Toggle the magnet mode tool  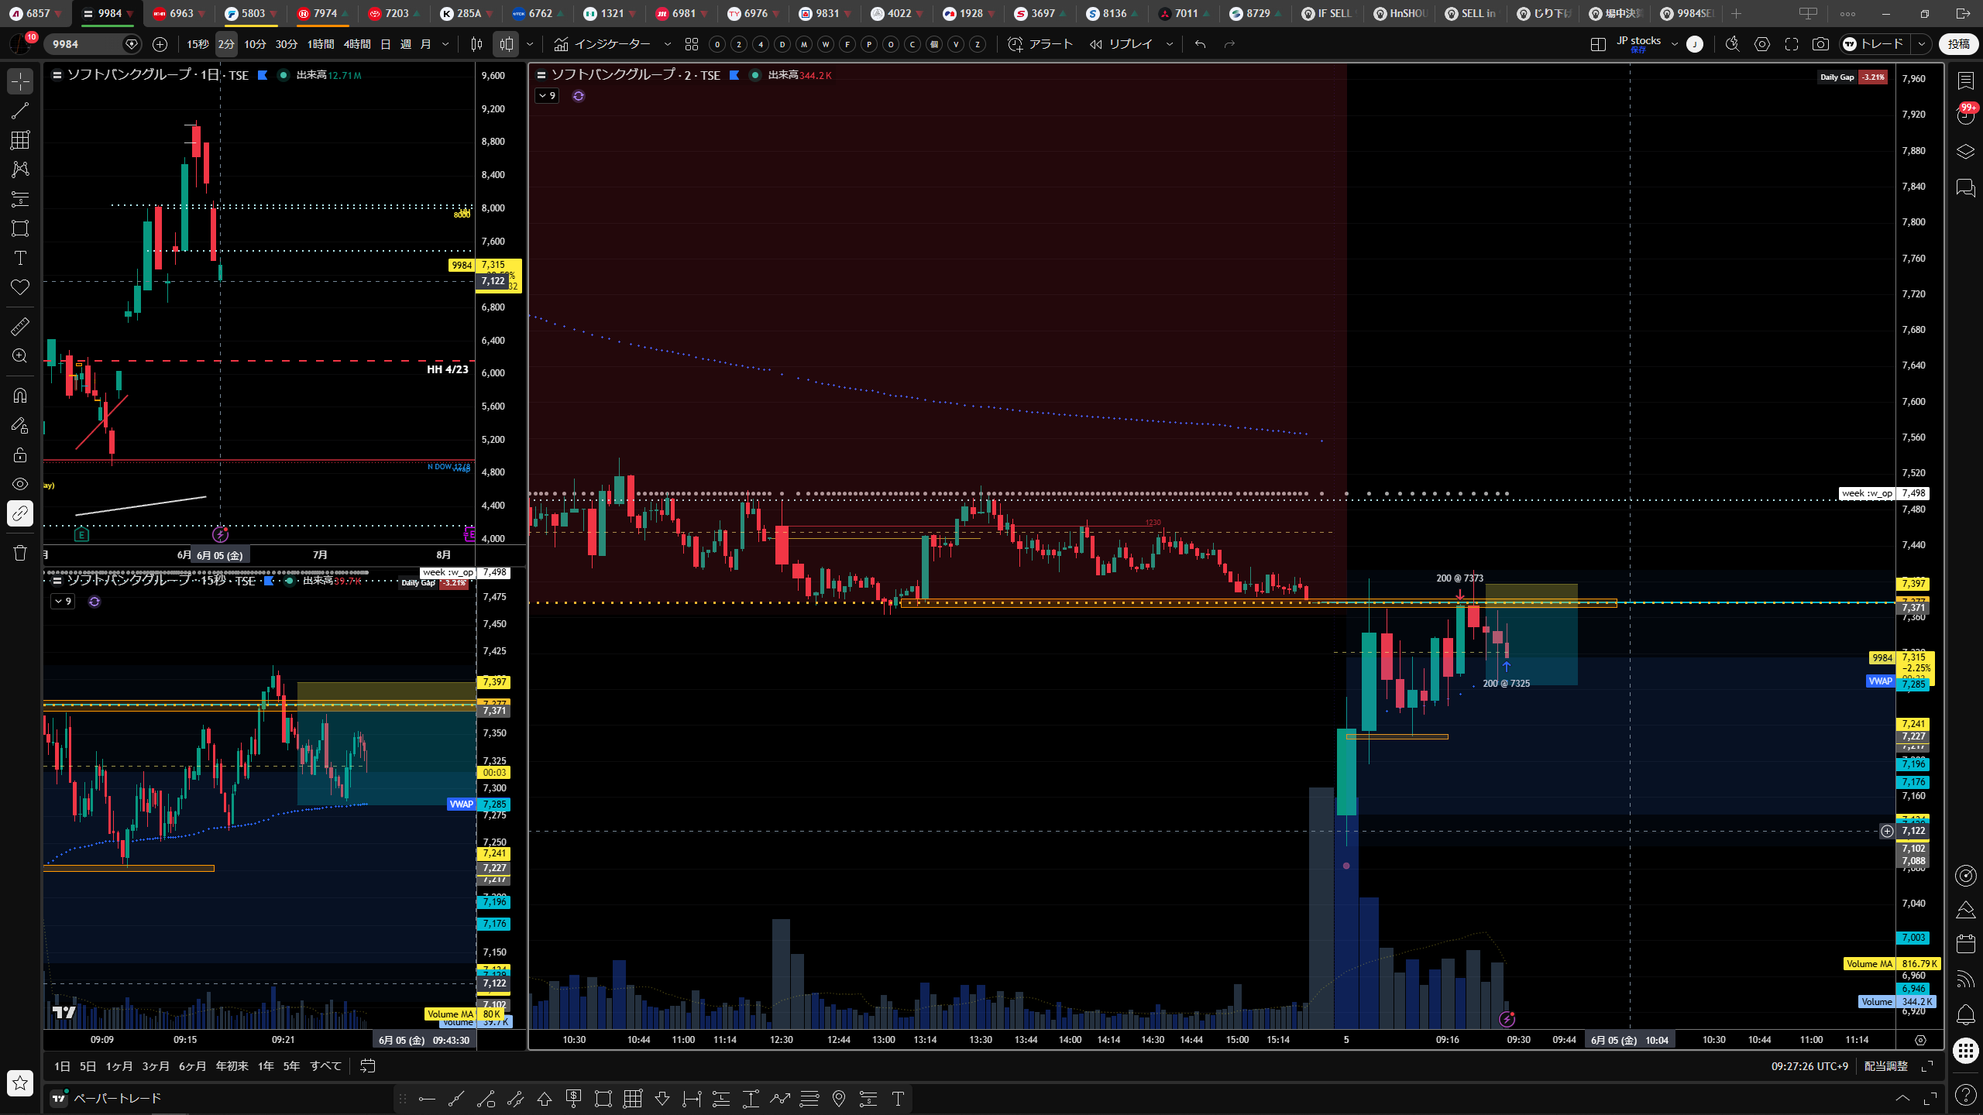20,396
